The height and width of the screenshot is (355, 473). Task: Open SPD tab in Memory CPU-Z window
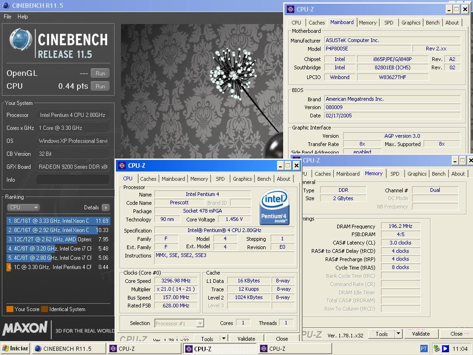pos(395,174)
